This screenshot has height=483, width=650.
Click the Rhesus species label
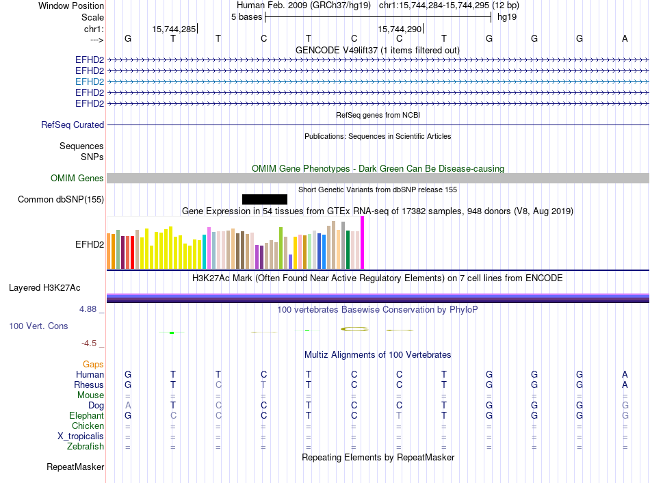point(89,384)
